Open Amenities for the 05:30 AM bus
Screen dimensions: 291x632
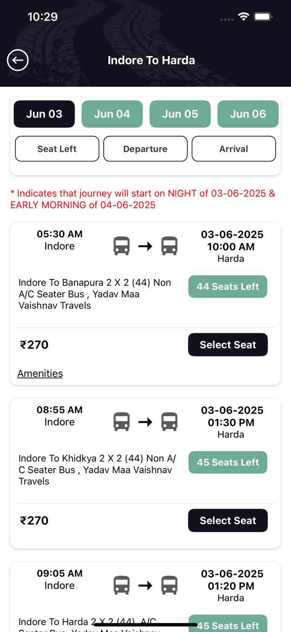click(40, 373)
